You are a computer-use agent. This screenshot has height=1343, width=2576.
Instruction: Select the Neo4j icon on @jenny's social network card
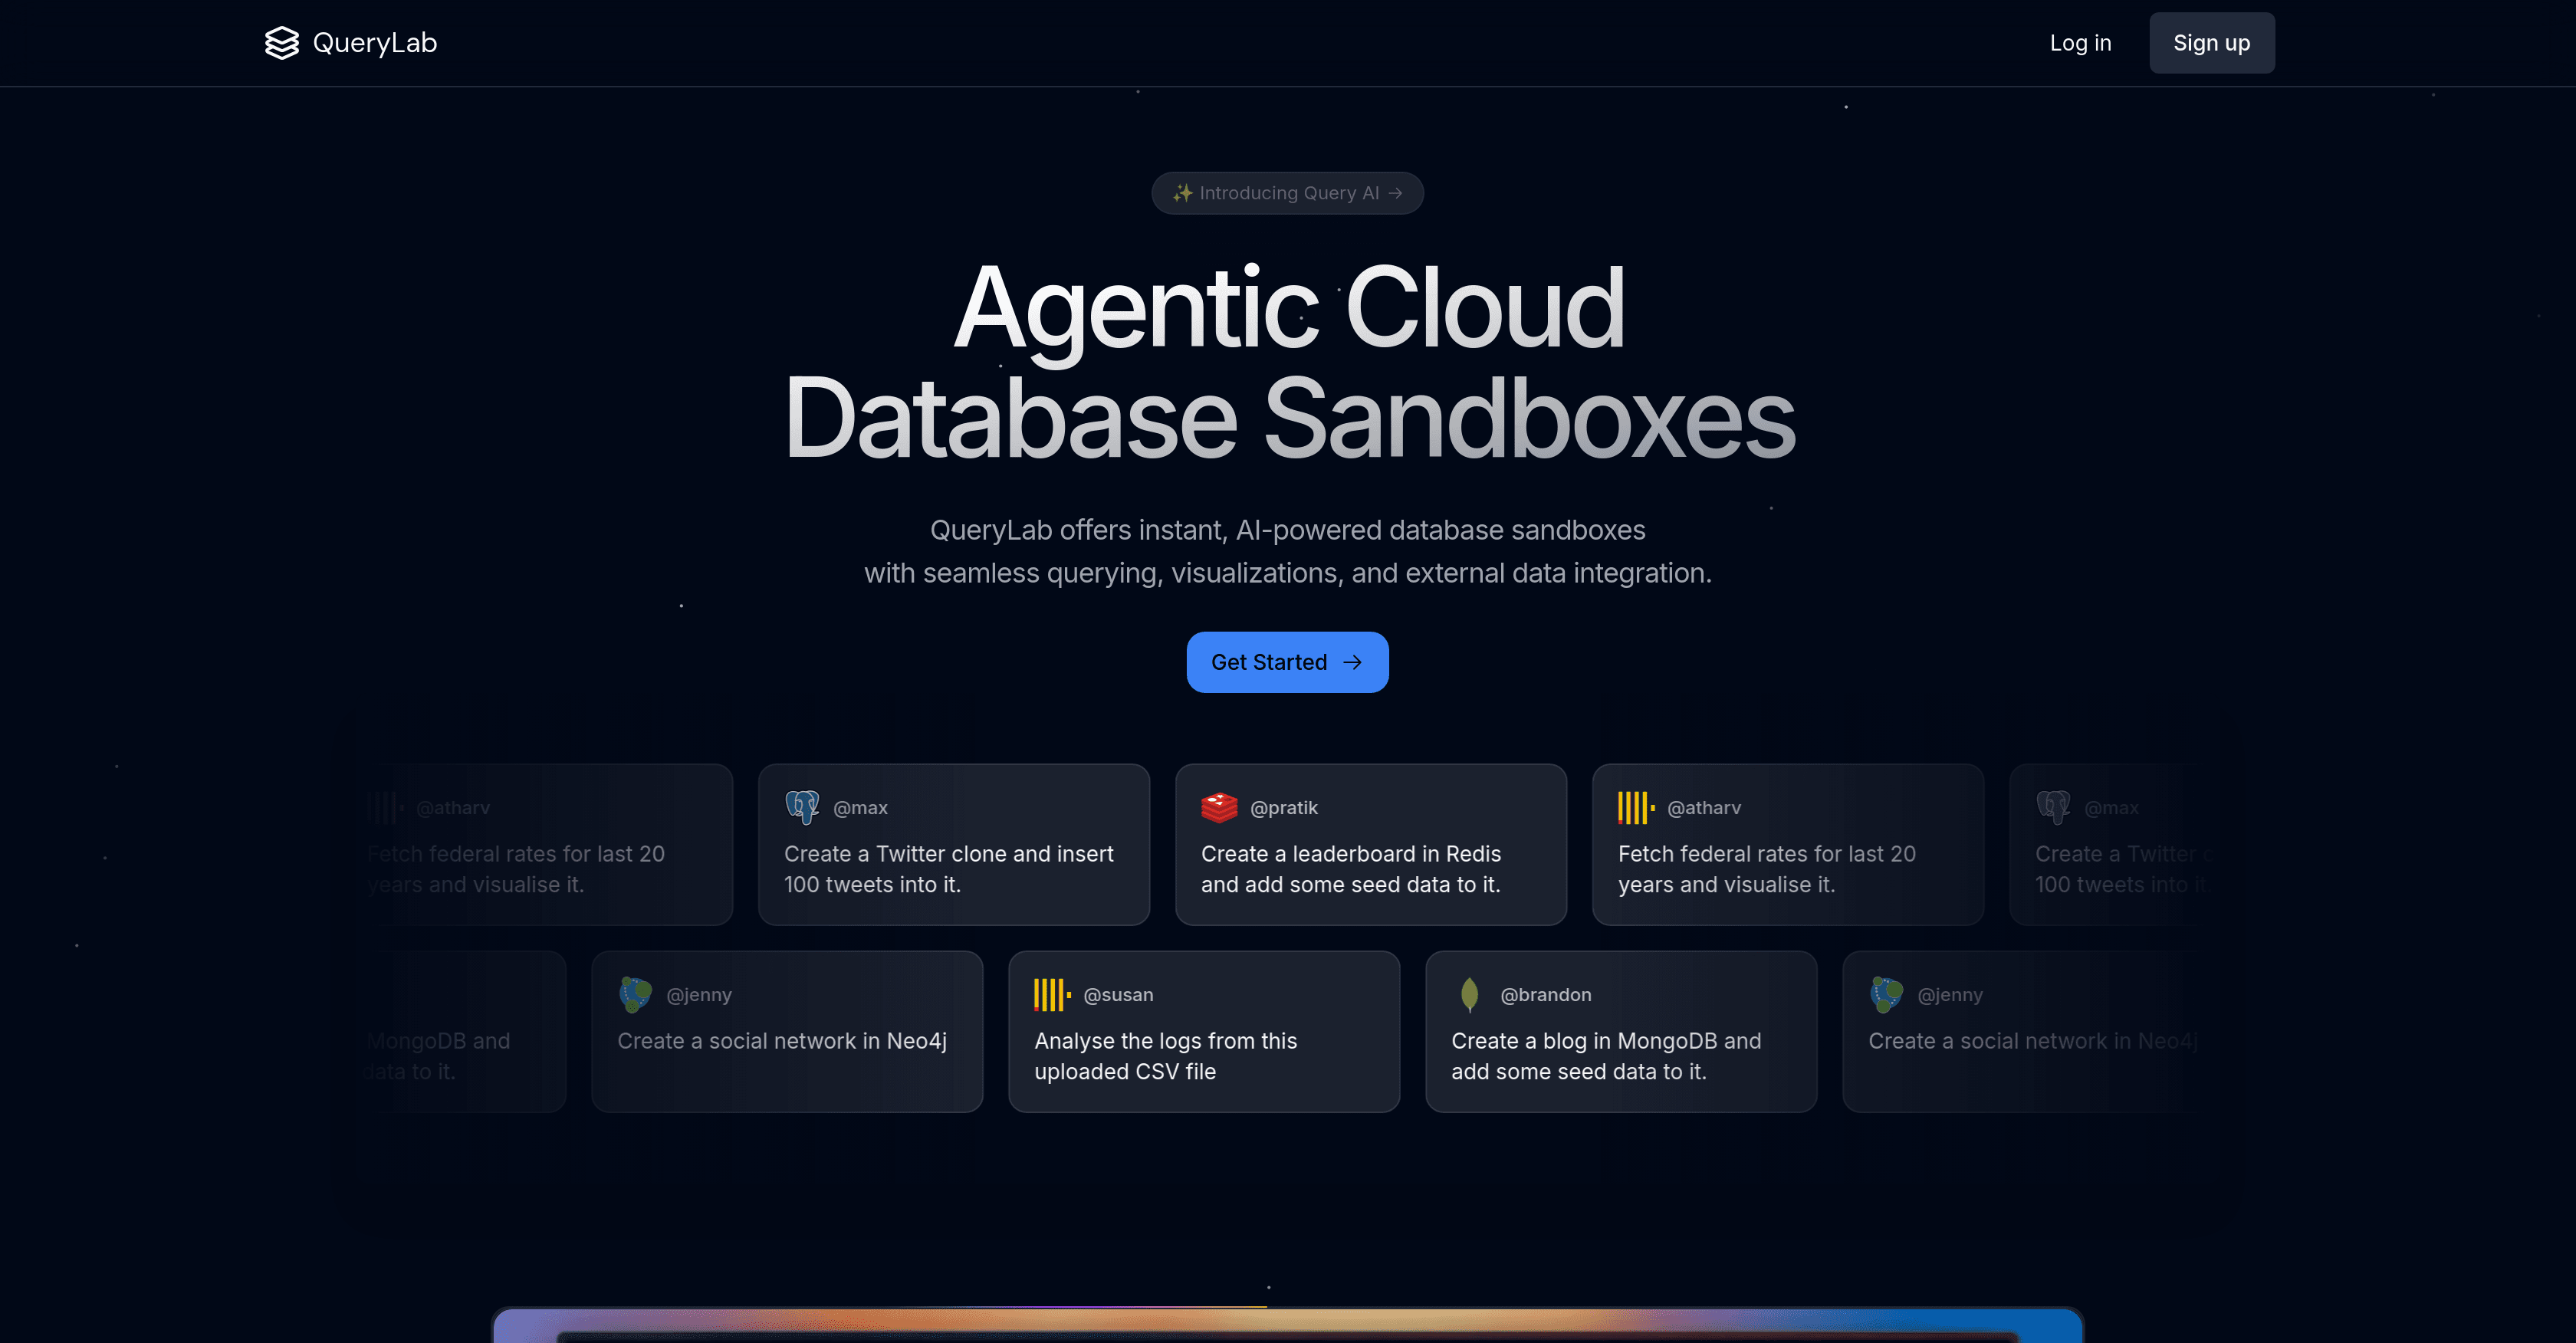tap(635, 994)
